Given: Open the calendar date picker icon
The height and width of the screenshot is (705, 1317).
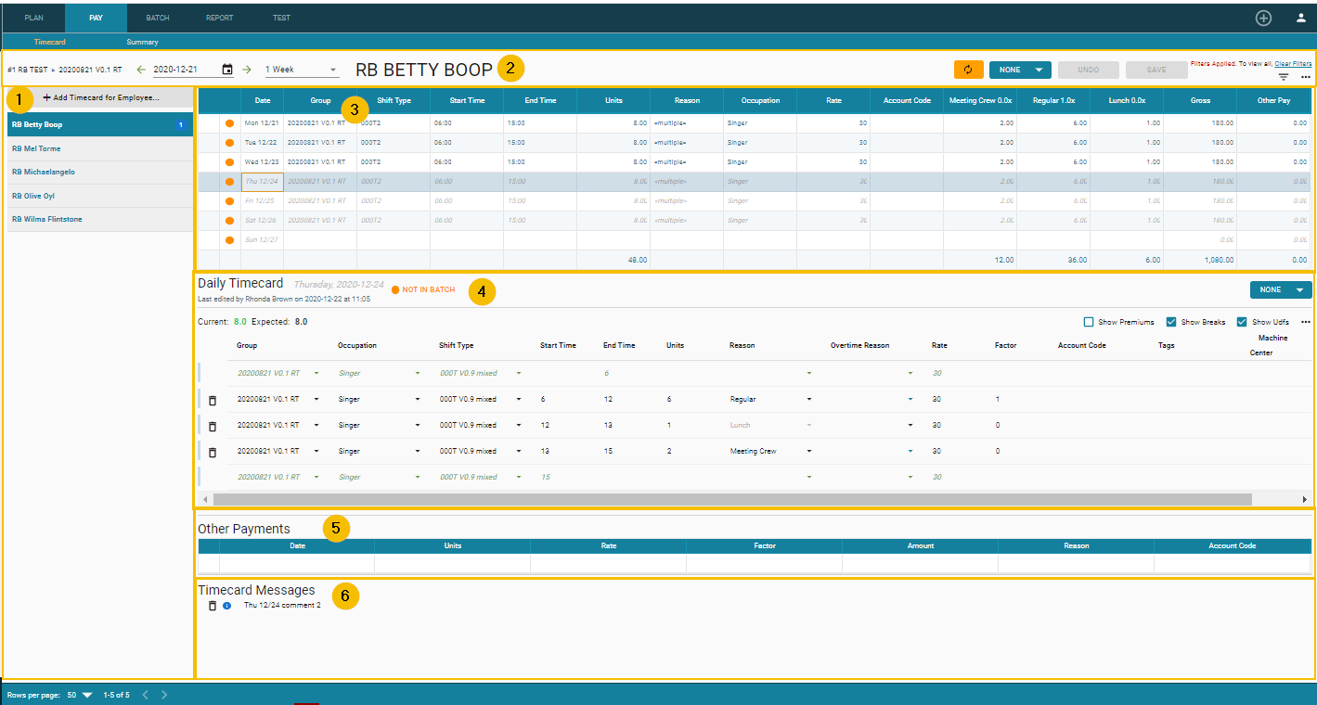Looking at the screenshot, I should pyautogui.click(x=227, y=70).
